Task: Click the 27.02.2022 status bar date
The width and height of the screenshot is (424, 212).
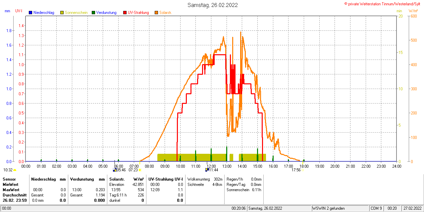Action: click(x=412, y=208)
